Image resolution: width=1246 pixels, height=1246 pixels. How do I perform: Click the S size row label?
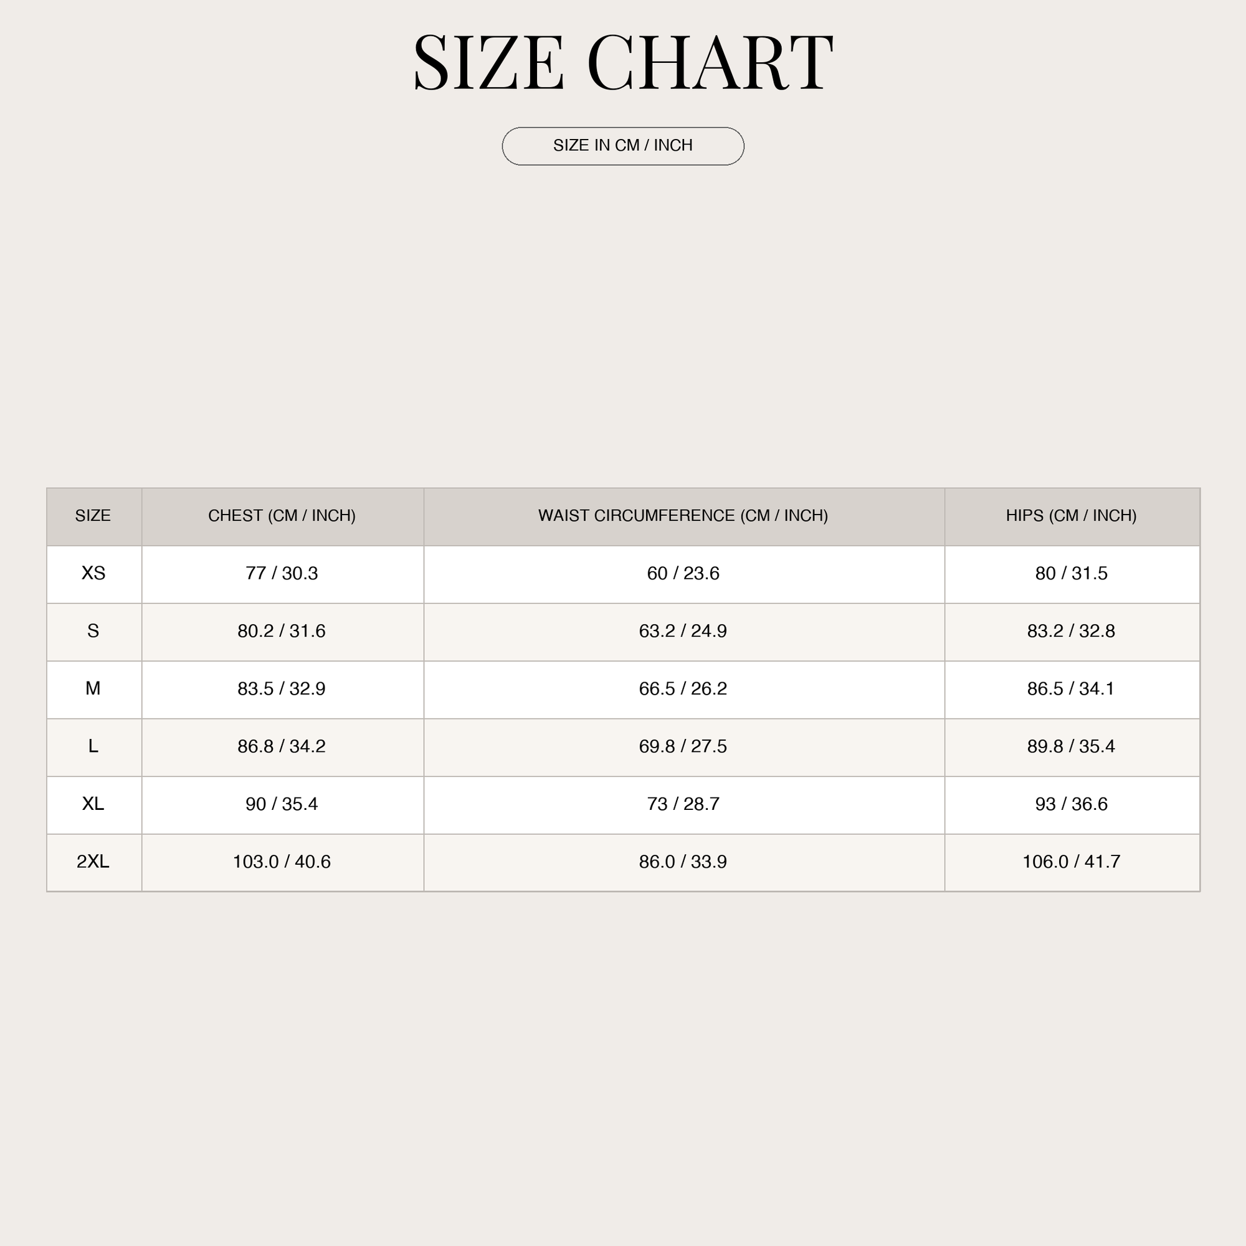93,630
